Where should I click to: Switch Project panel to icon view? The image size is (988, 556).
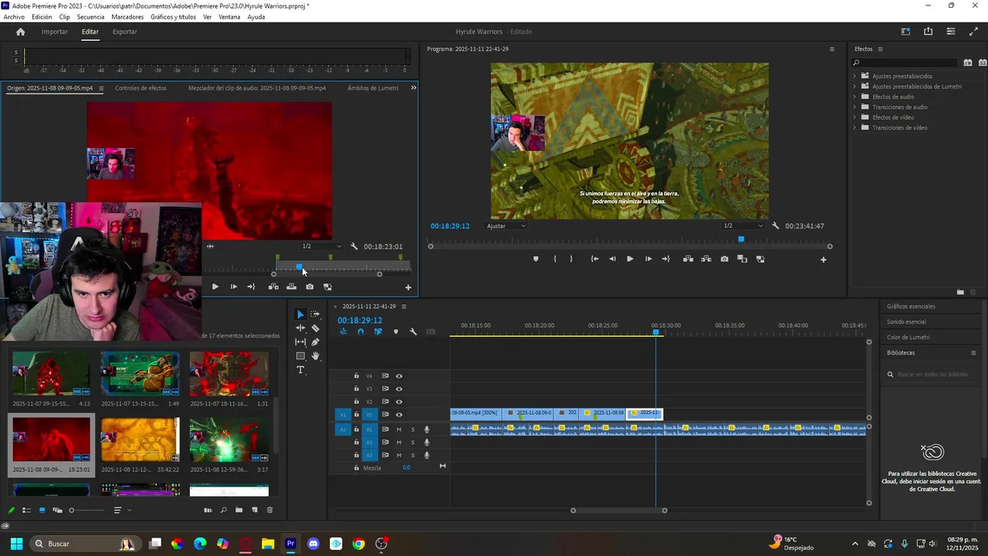42,510
